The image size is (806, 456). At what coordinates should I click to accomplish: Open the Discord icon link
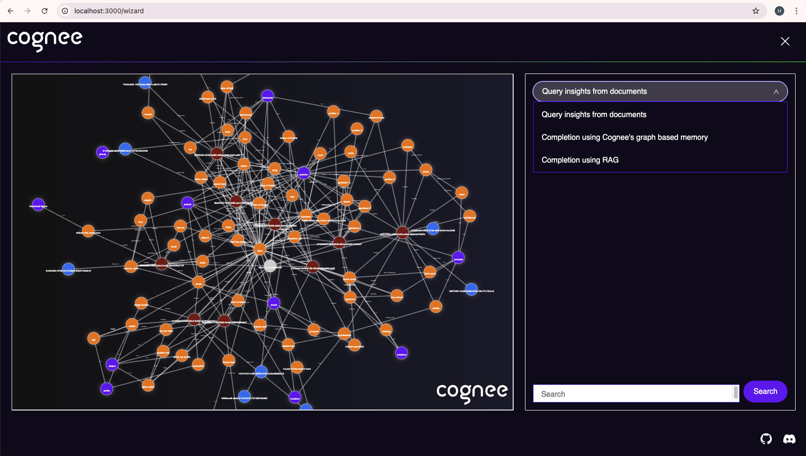pyautogui.click(x=789, y=439)
